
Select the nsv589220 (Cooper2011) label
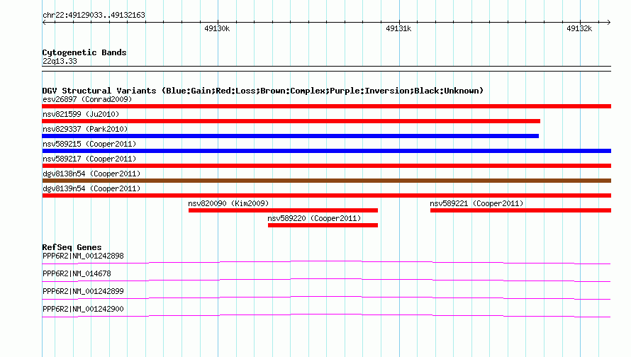[314, 218]
